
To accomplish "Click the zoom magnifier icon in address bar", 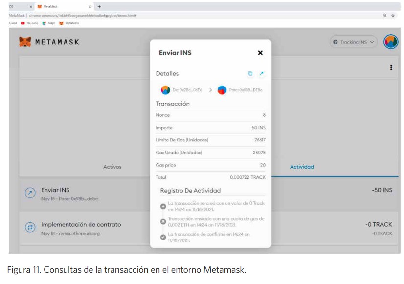I will pos(384,16).
